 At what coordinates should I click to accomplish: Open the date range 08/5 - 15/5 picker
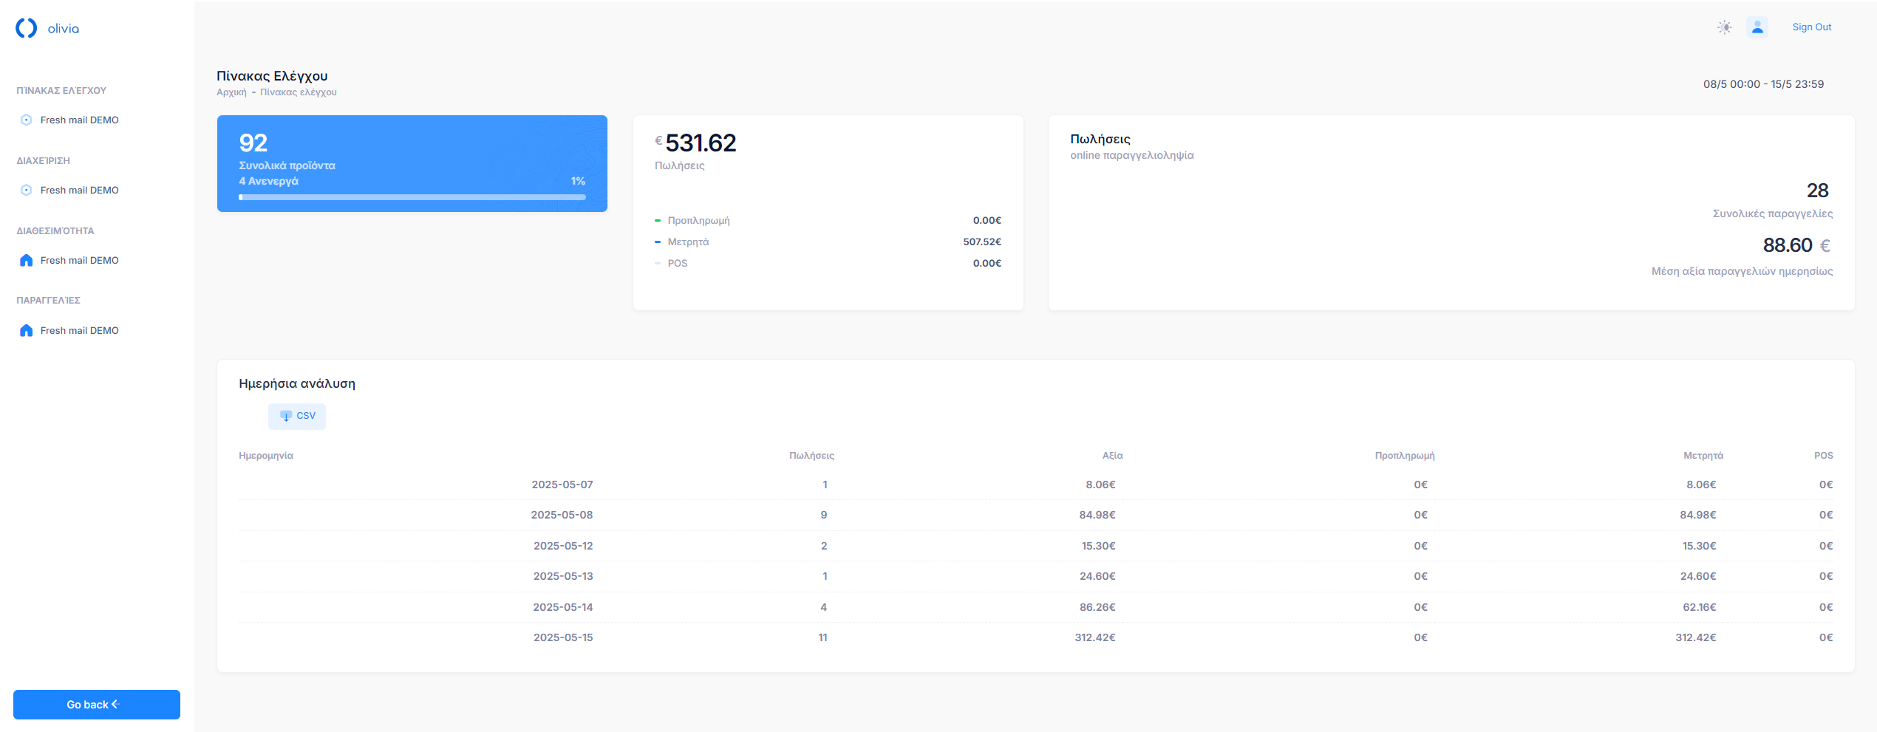click(1763, 84)
